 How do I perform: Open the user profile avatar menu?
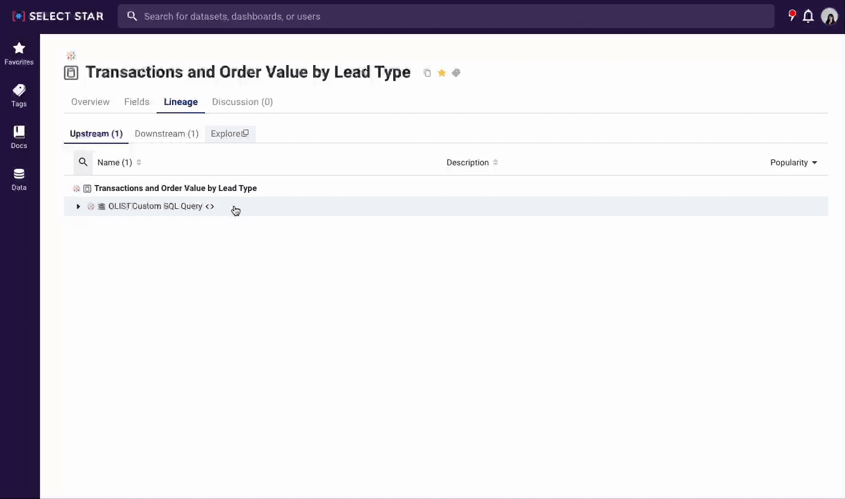tap(829, 16)
